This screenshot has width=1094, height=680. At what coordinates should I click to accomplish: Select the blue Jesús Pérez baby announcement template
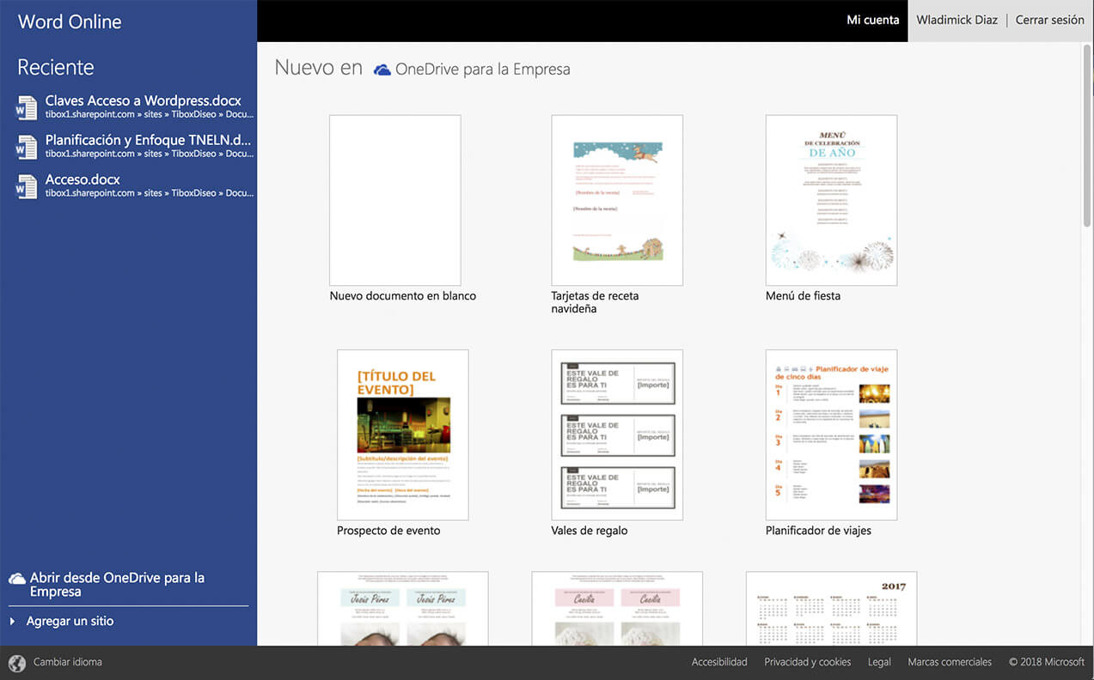click(x=403, y=609)
